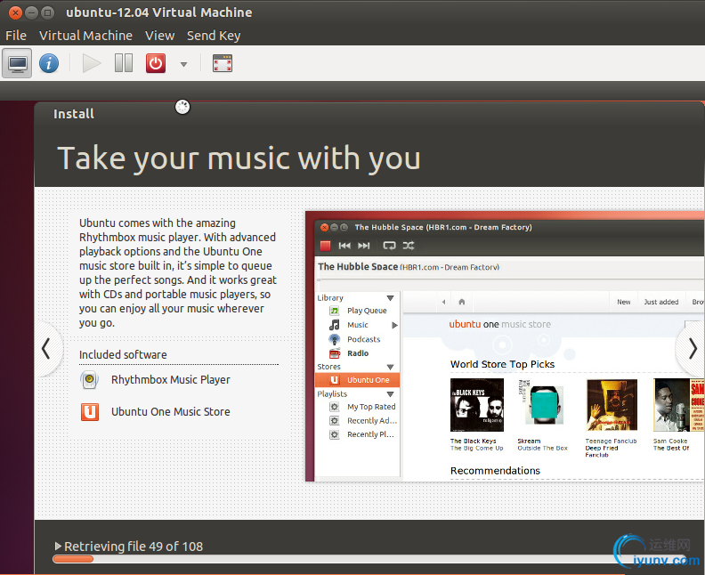Open the File menu

pos(16,36)
